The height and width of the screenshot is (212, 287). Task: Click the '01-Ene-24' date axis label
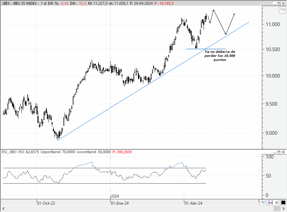coord(120,203)
